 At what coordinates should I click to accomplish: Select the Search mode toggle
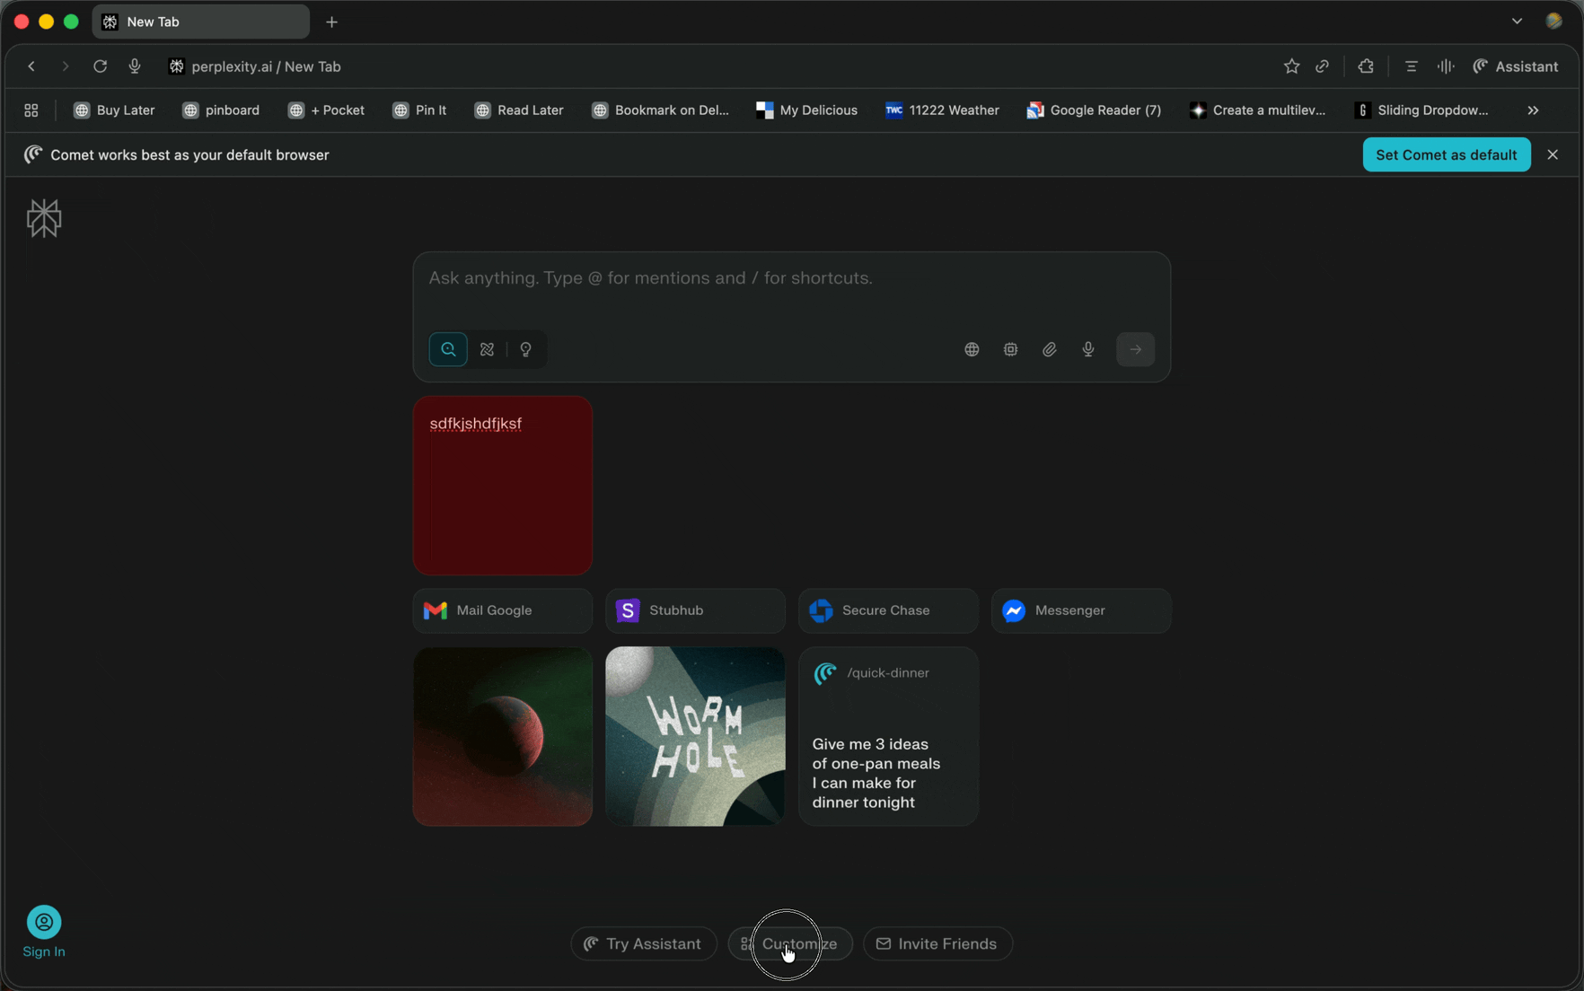coord(448,349)
